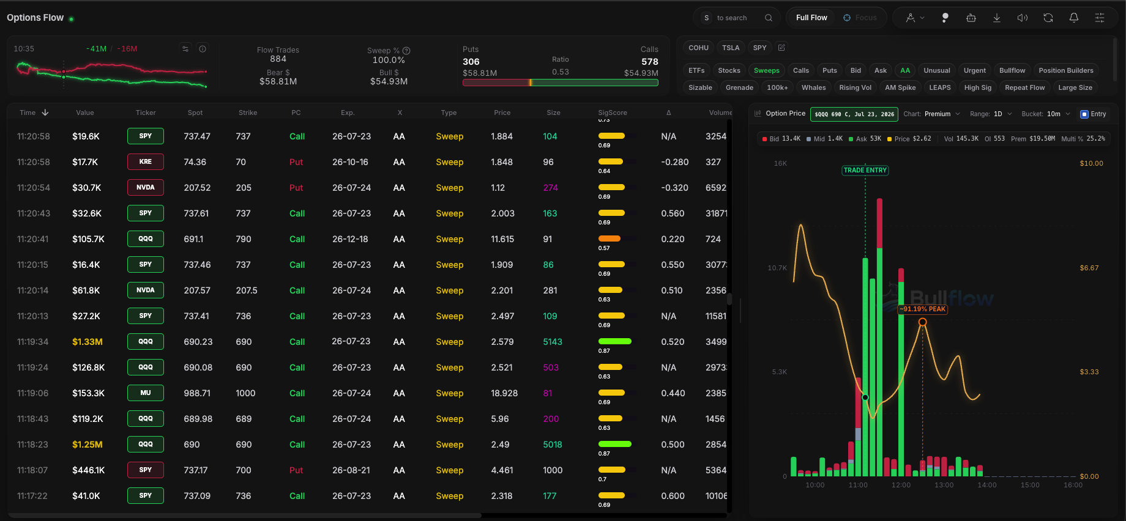The image size is (1126, 521).
Task: Click the mini chart compare icon
Action: tap(185, 49)
